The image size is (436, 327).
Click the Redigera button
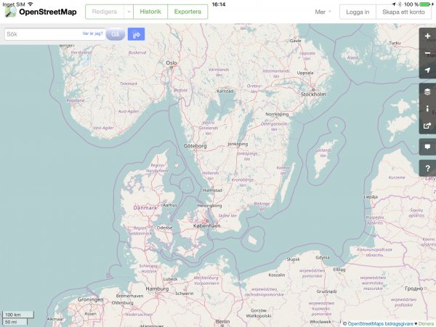[x=105, y=12]
